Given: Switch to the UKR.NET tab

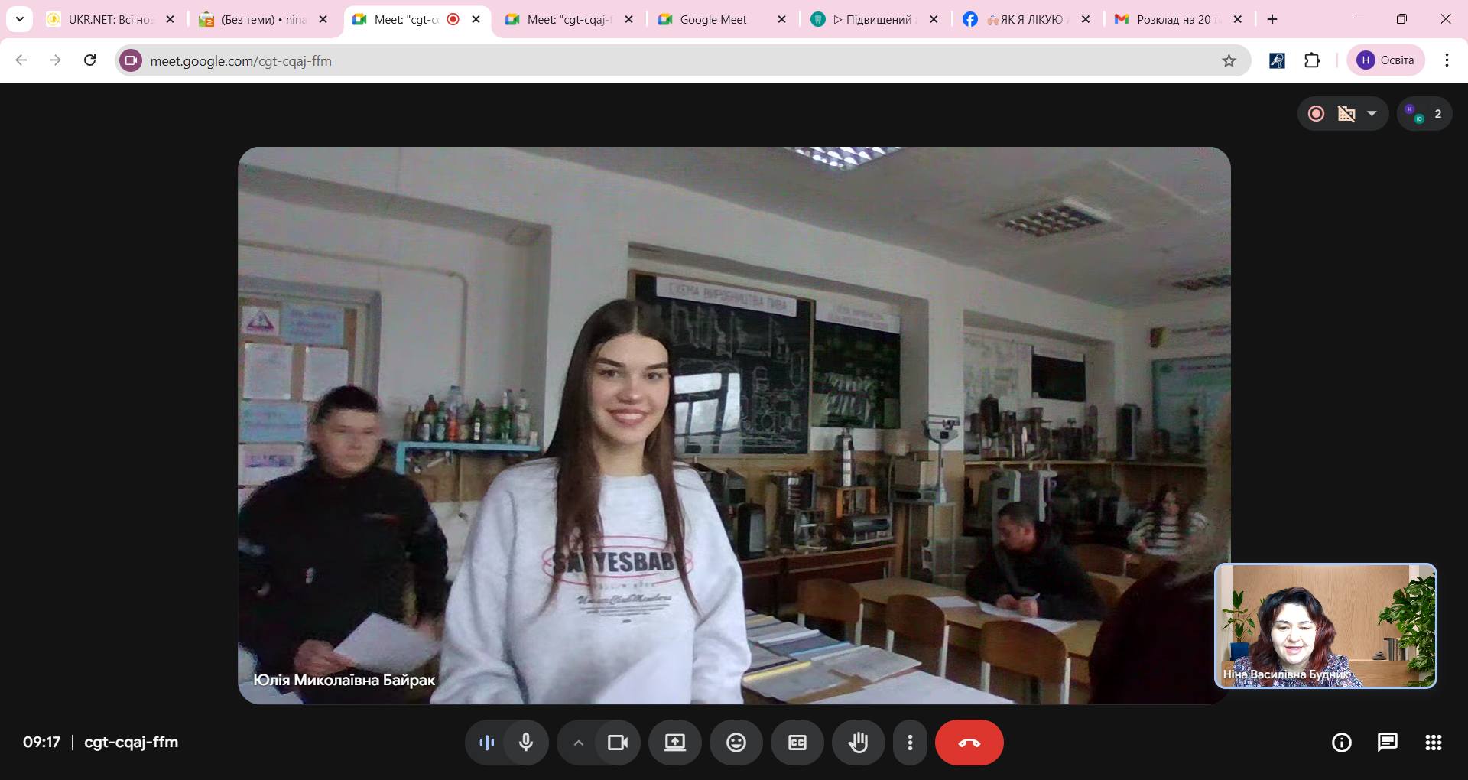Looking at the screenshot, I should point(107,20).
